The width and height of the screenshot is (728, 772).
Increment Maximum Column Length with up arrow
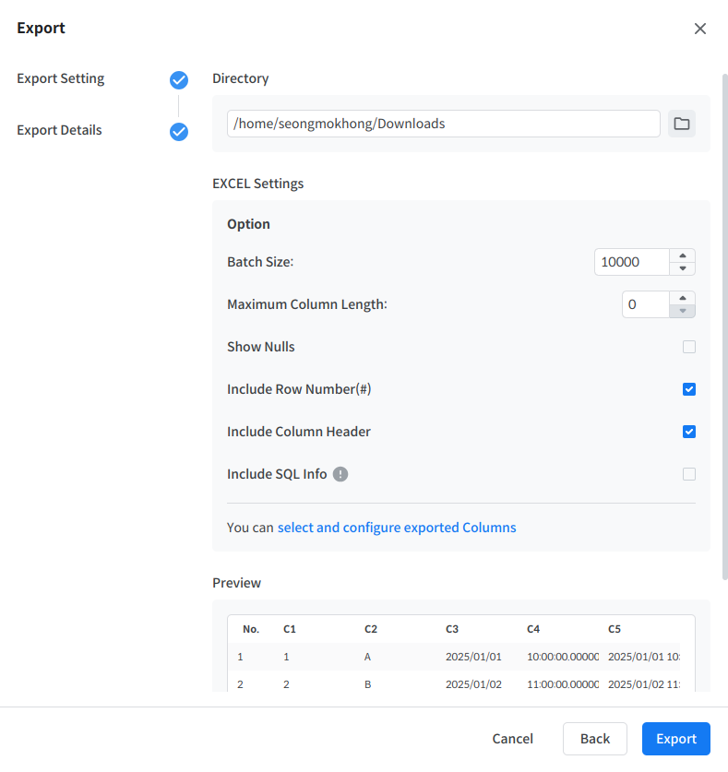point(682,298)
